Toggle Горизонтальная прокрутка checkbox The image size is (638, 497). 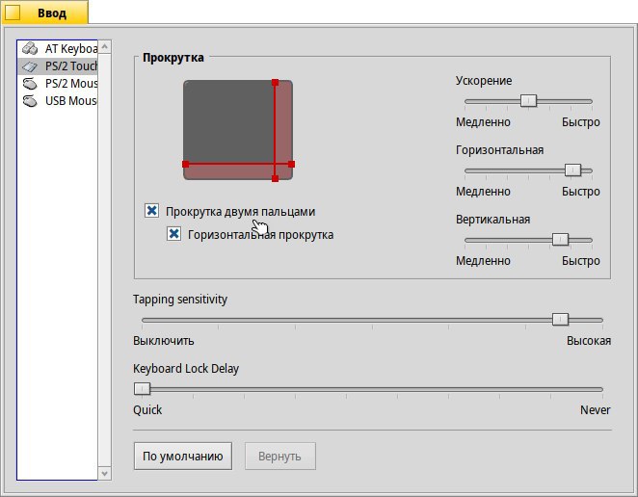pyautogui.click(x=173, y=234)
